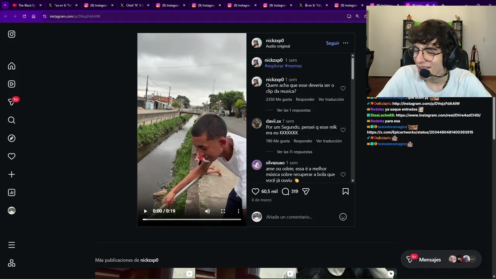Open comments bubble icon next to 319

286,191
